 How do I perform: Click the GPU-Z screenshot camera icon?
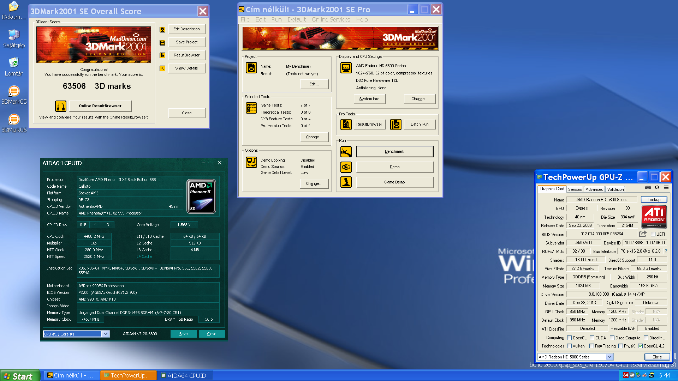648,188
